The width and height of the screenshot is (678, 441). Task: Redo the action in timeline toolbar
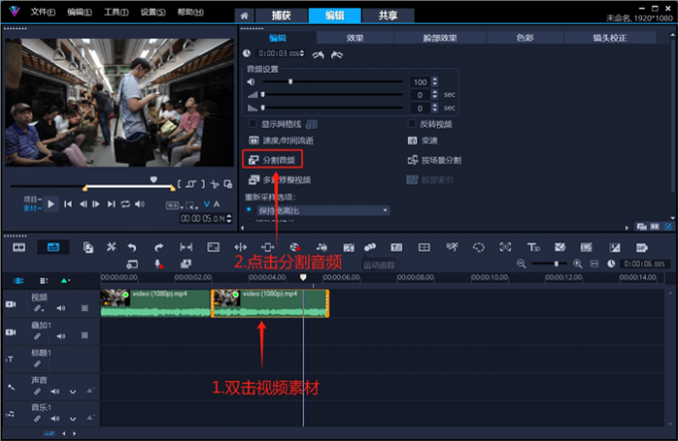[x=159, y=247]
